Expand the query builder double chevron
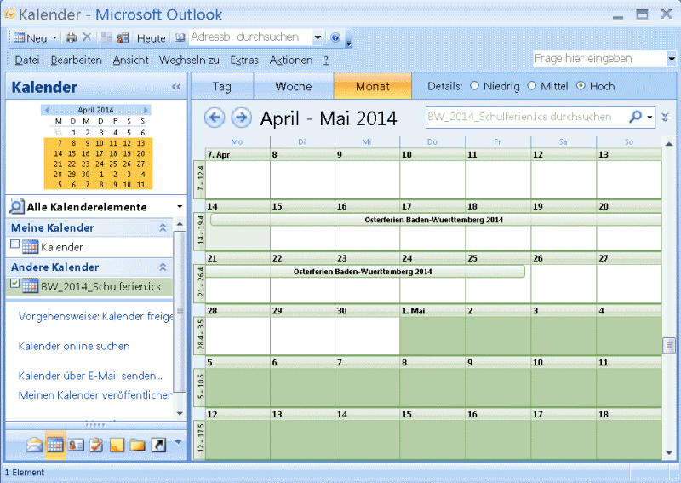The height and width of the screenshot is (483, 681). click(666, 118)
